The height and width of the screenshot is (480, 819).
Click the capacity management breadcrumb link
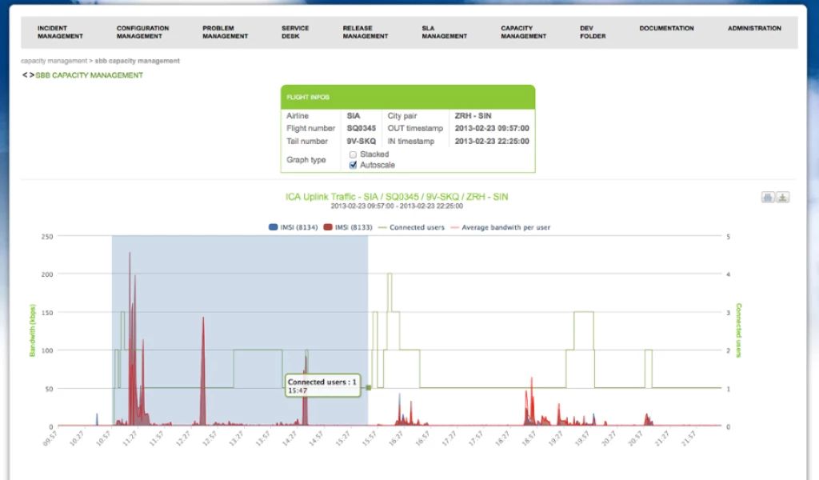(x=54, y=61)
